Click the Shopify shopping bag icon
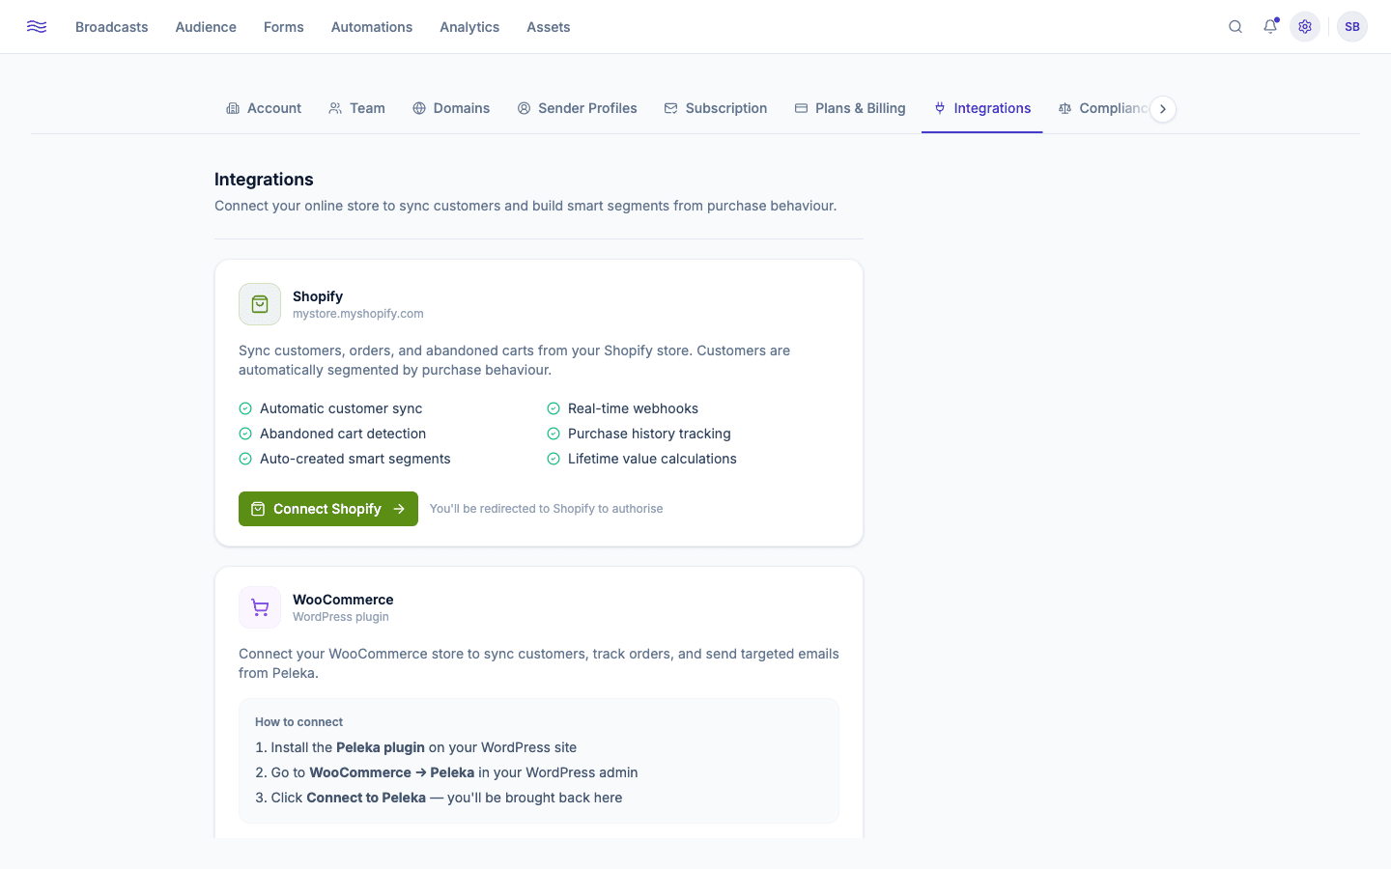This screenshot has width=1391, height=869. tap(260, 304)
